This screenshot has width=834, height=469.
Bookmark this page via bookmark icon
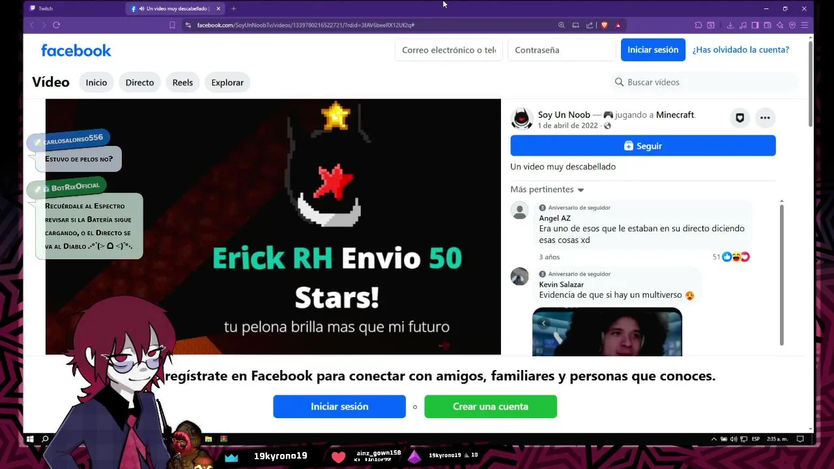172,25
